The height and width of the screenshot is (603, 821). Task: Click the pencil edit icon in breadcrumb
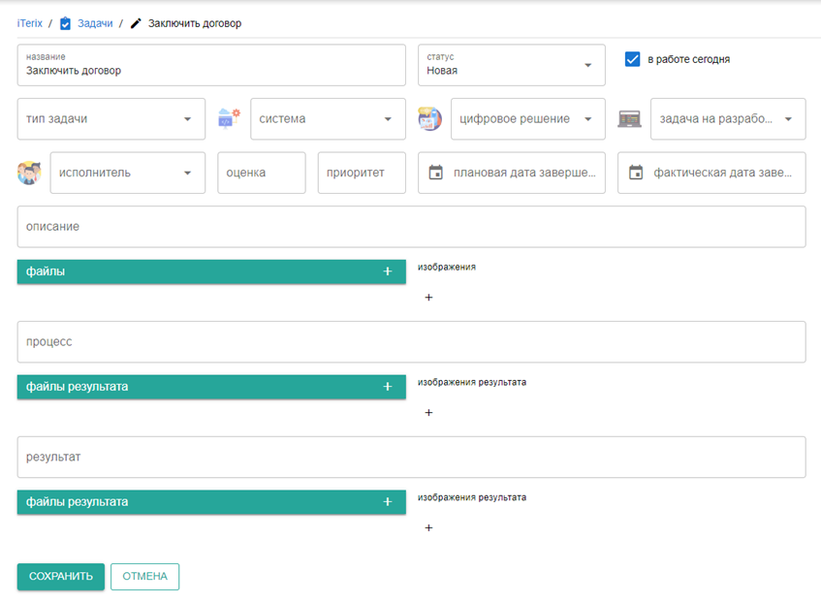pyautogui.click(x=136, y=23)
